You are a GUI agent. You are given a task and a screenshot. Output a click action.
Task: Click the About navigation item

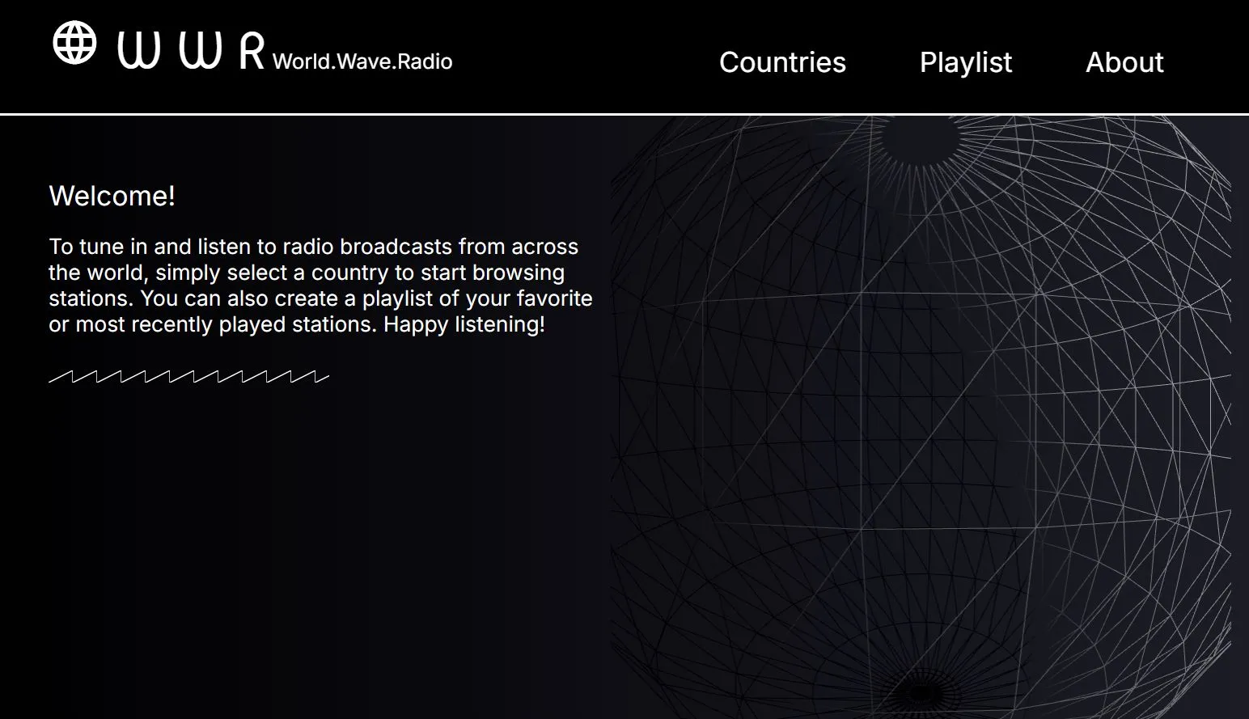click(1124, 62)
